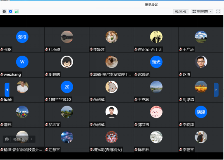Click muted mic icon beside 潘炜
Screen dimensions: 224x160
click(x=2, y=124)
